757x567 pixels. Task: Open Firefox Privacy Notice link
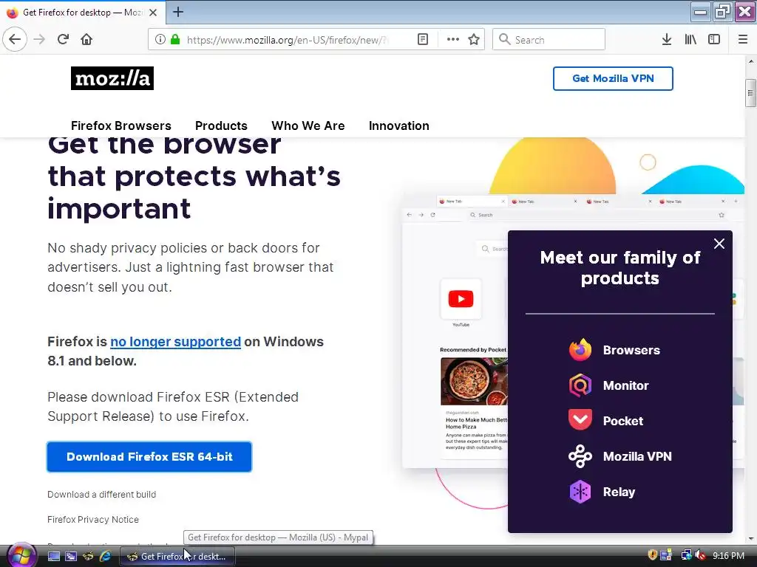[x=92, y=519]
